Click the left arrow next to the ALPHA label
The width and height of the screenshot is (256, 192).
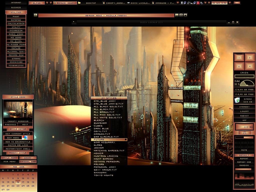47,3
